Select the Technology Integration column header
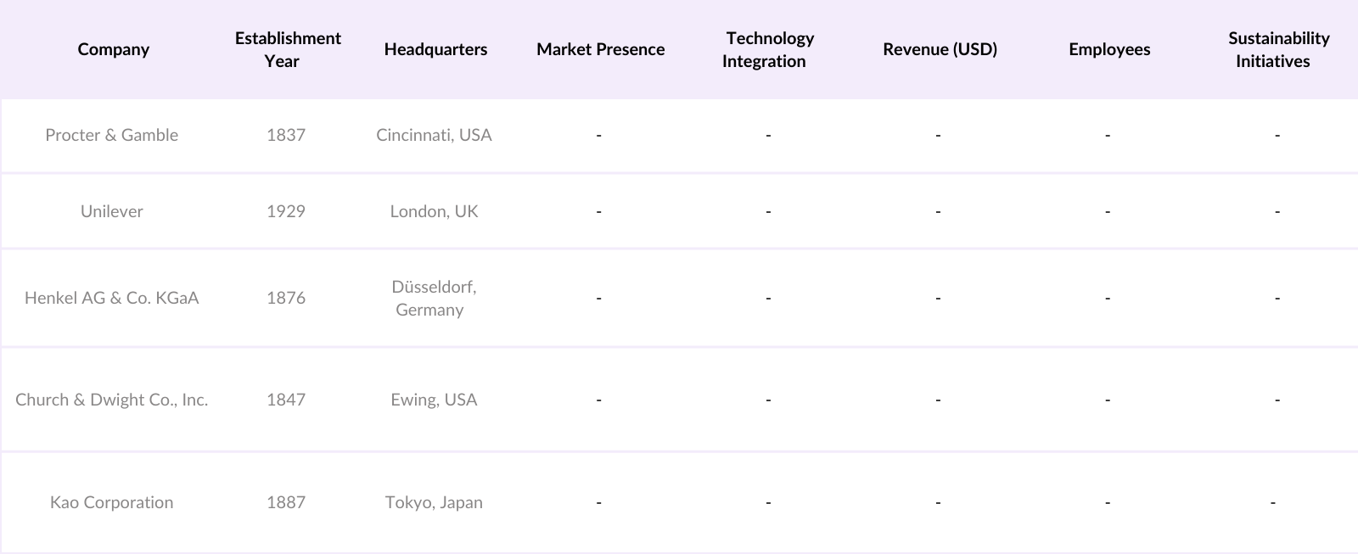Image resolution: width=1358 pixels, height=554 pixels. tap(769, 49)
